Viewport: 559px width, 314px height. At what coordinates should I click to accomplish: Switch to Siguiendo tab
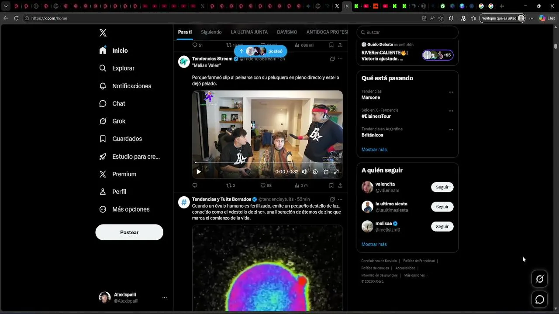(x=211, y=32)
